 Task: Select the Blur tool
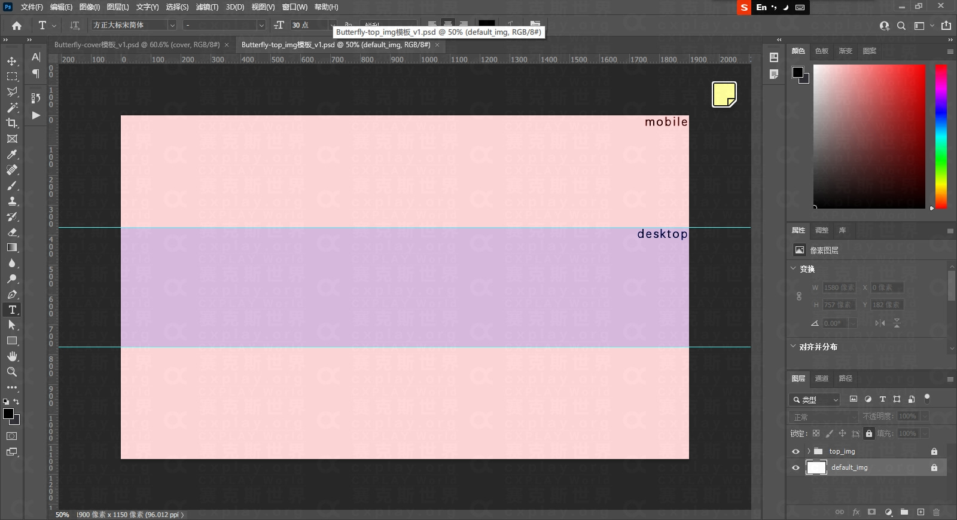12,263
